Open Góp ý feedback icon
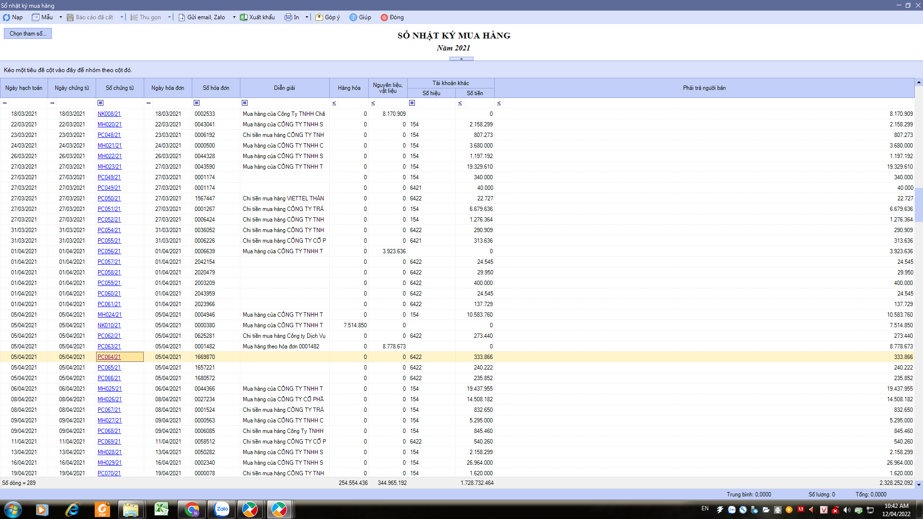 (x=319, y=17)
